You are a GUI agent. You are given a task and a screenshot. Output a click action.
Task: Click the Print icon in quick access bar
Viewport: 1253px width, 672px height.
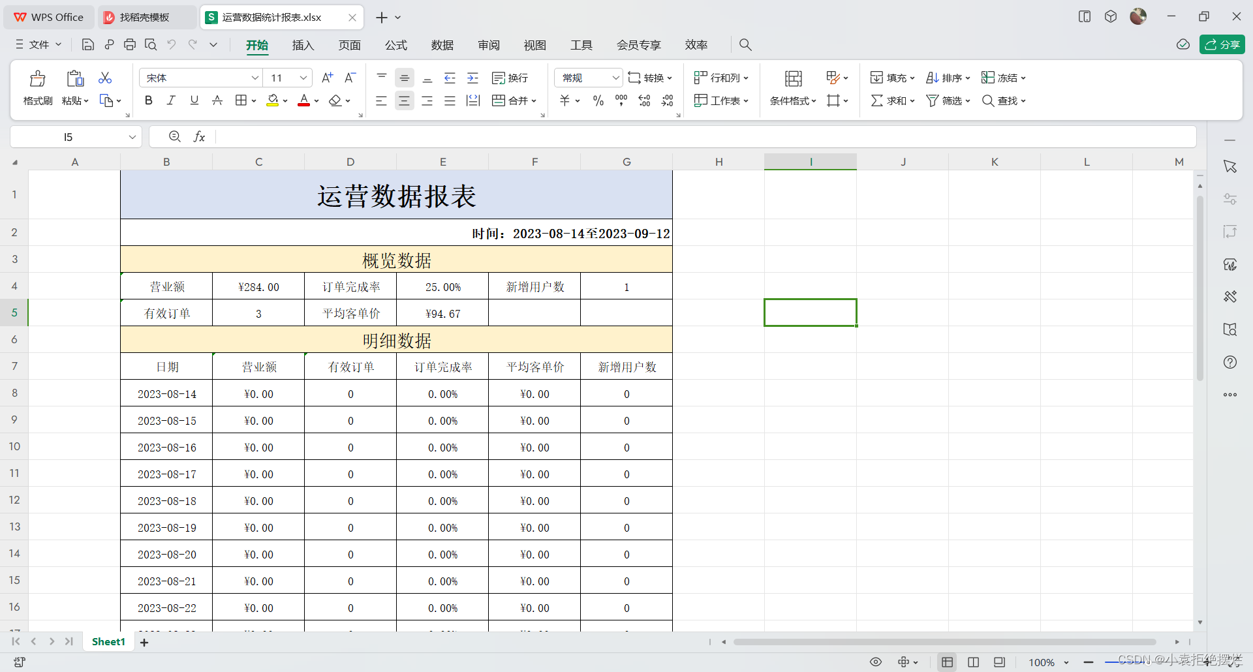pyautogui.click(x=130, y=44)
